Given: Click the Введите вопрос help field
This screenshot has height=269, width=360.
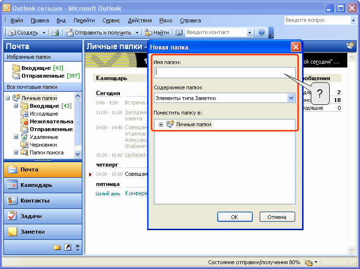Looking at the screenshot, I should pyautogui.click(x=317, y=20).
